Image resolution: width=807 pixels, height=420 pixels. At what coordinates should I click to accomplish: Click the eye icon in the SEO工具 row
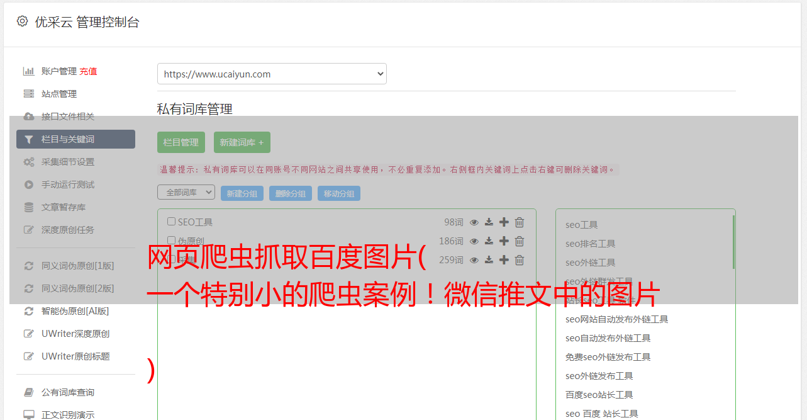point(474,222)
